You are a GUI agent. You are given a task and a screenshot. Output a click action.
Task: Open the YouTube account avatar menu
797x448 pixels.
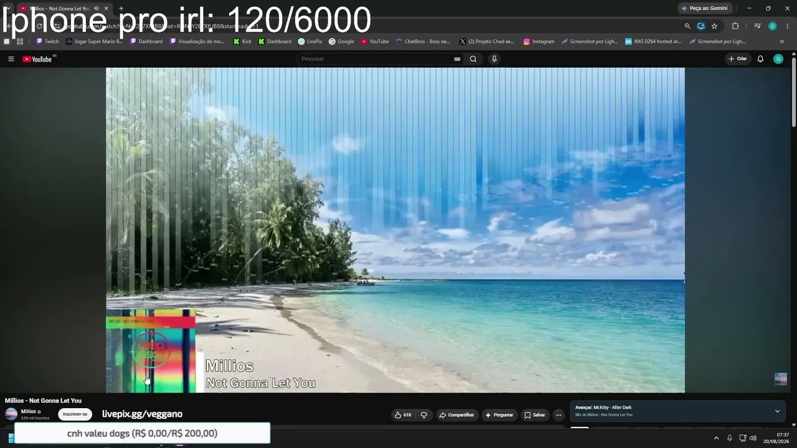[778, 59]
